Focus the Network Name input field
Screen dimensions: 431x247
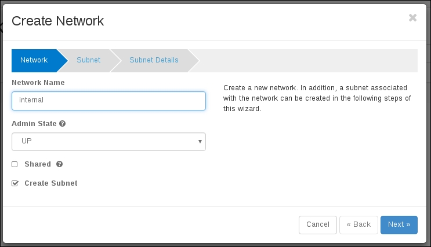point(108,101)
